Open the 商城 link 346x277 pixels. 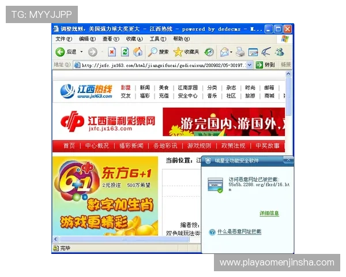(x=269, y=96)
